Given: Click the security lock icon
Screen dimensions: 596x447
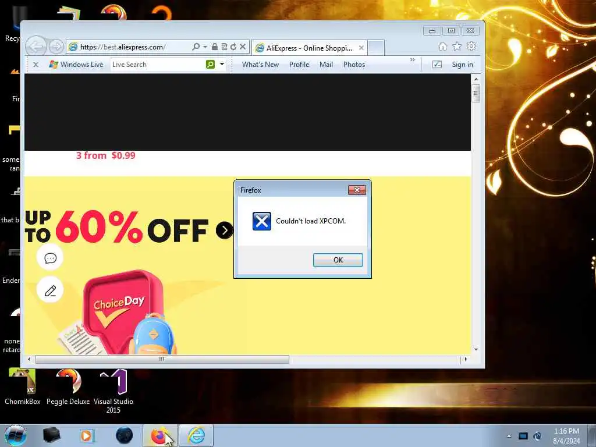Looking at the screenshot, I should pos(214,47).
